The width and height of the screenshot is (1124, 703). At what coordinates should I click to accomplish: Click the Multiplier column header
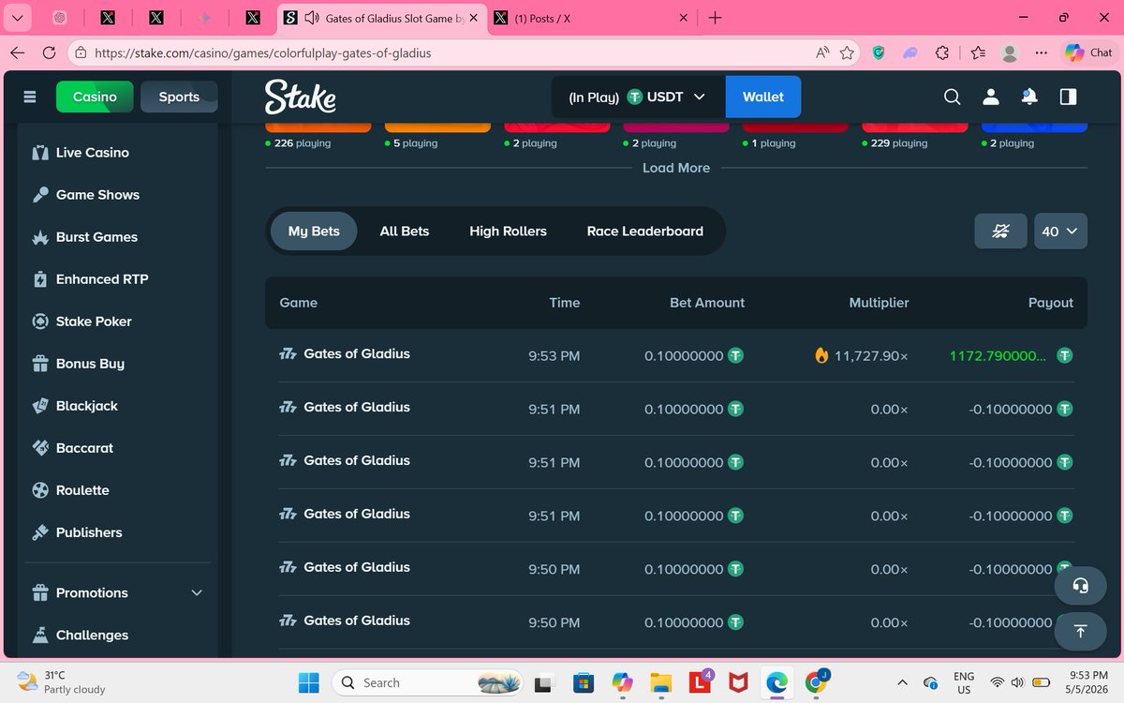pyautogui.click(x=879, y=303)
